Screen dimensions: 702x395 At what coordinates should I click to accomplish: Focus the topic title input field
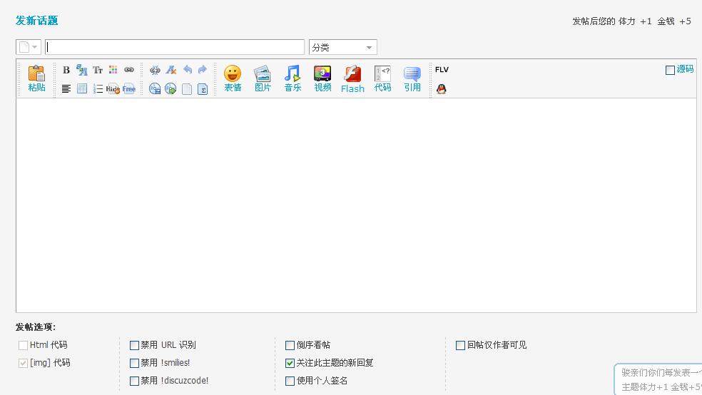[175, 47]
